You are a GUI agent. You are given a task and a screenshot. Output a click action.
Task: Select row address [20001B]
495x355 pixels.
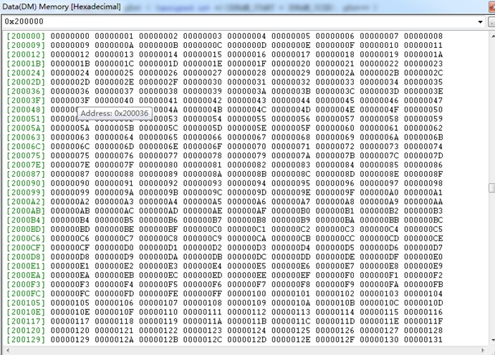click(x=26, y=64)
